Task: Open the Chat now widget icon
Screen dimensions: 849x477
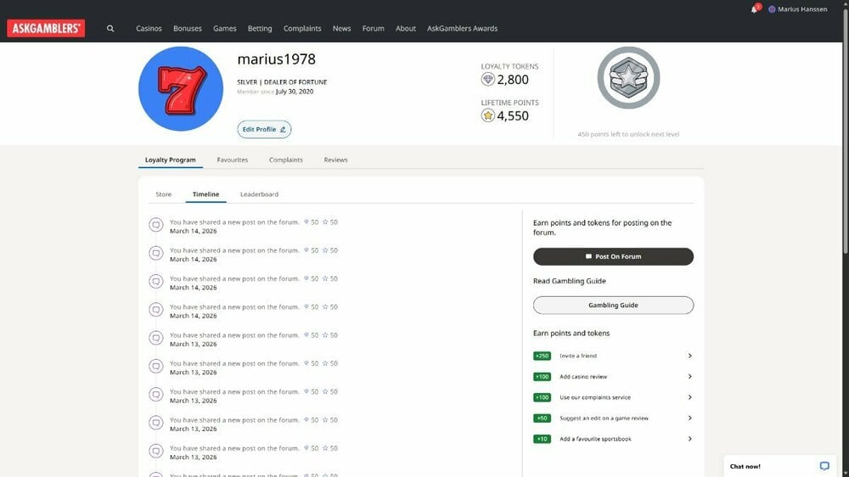Action: pos(824,466)
